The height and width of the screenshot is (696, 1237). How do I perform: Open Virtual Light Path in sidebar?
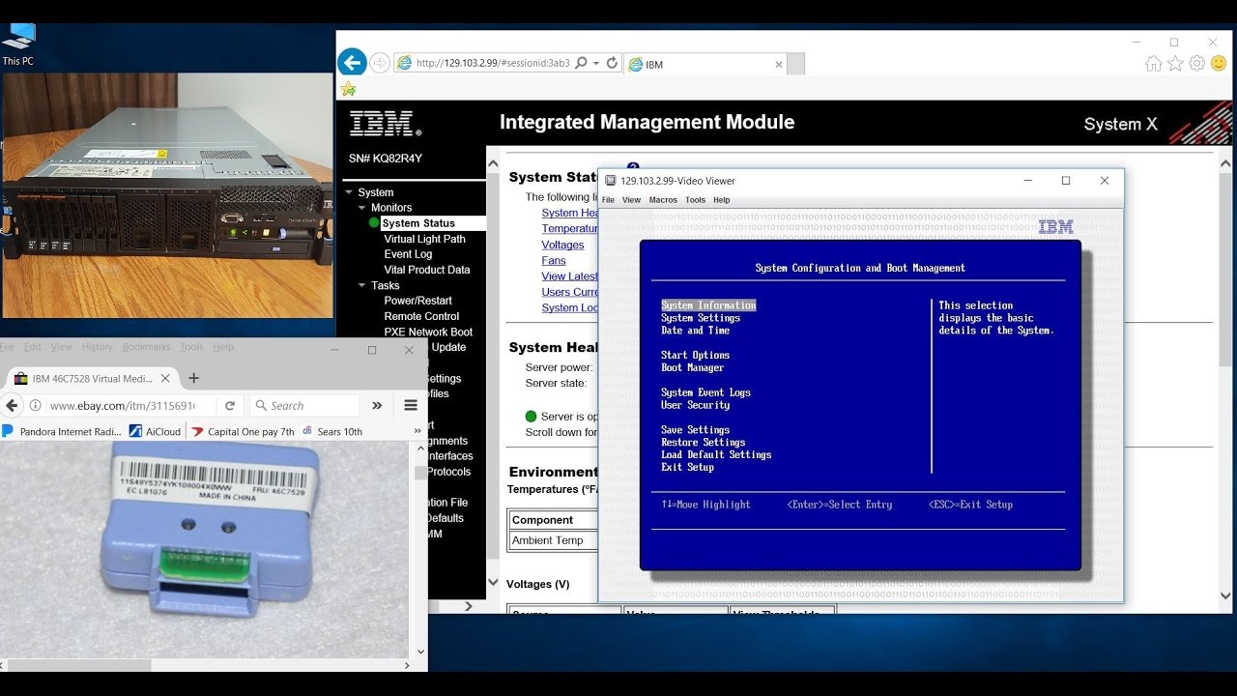pos(424,239)
